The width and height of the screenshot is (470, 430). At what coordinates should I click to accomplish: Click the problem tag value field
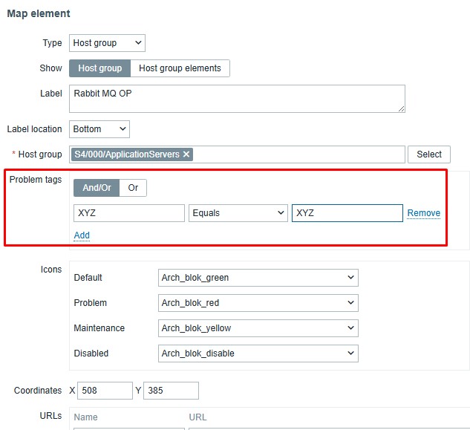[347, 213]
